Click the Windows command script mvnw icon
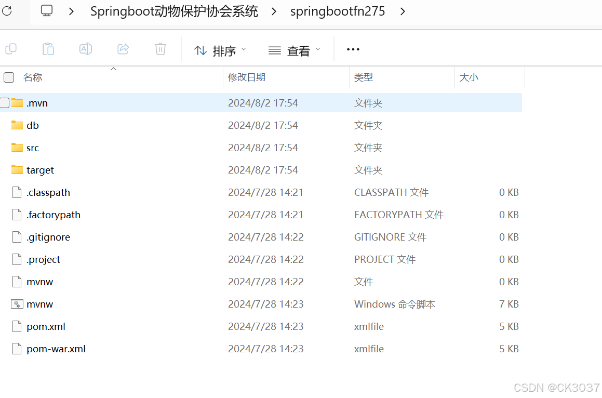The image size is (602, 398). [x=17, y=304]
